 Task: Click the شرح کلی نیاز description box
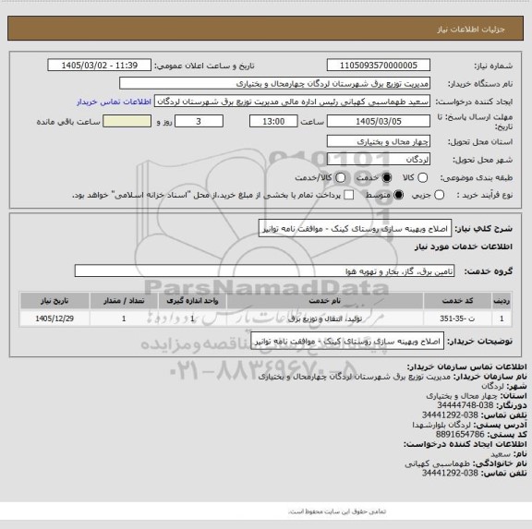[x=355, y=229]
